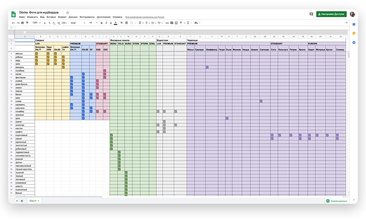Click the insert link icon
The image size is (366, 221).
coord(167,23)
